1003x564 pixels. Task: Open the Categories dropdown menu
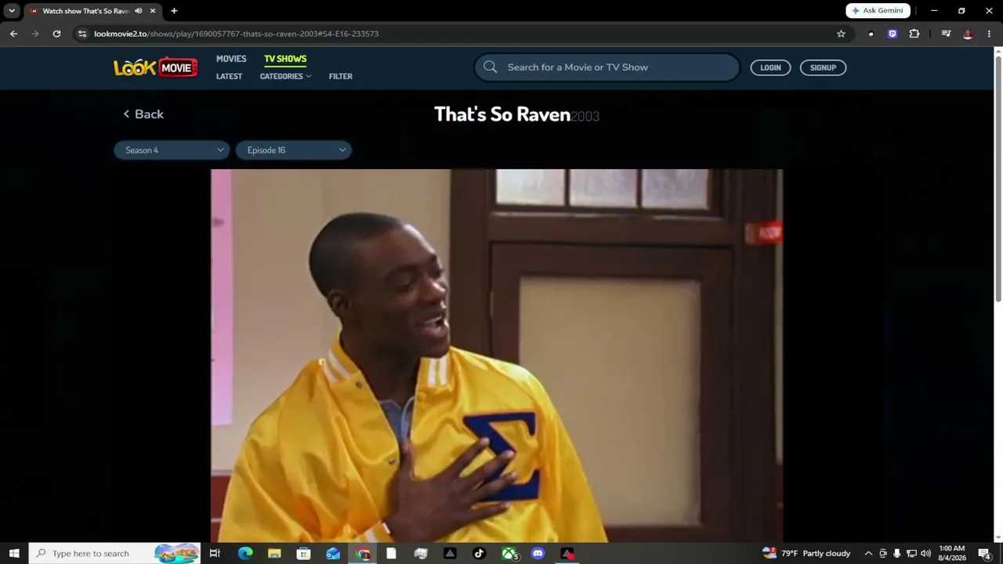(285, 76)
